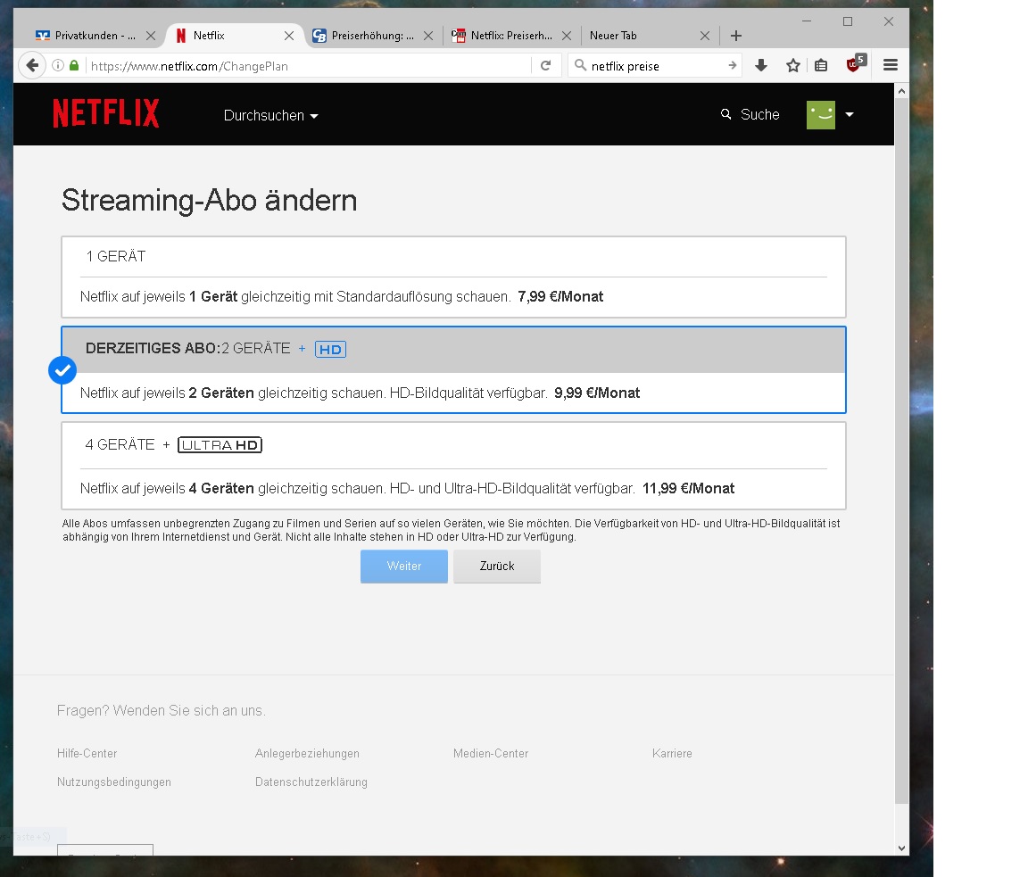Close the Neuer Tab tab
The height and width of the screenshot is (877, 1028).
pyautogui.click(x=705, y=36)
